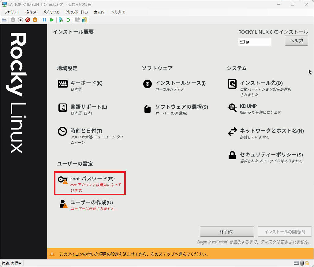Shut down VM with red power toolbar icon
The image size is (314, 267).
click(28, 20)
